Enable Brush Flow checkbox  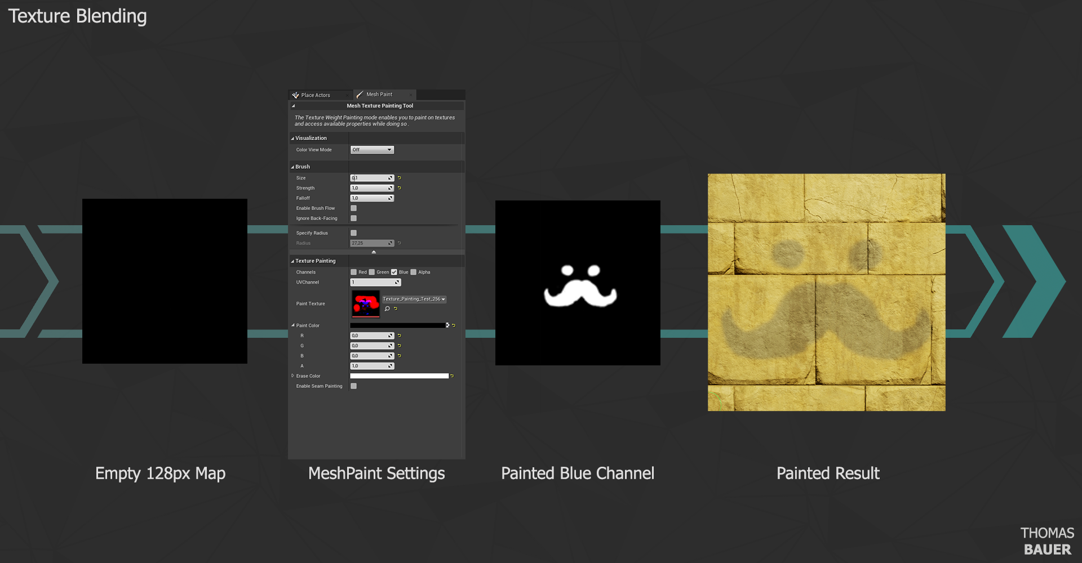tap(353, 208)
